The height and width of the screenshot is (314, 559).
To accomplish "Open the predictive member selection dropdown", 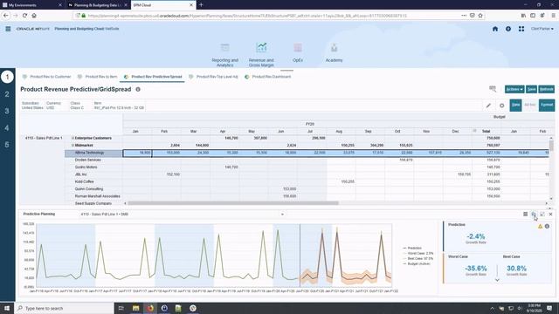I will tap(282, 215).
